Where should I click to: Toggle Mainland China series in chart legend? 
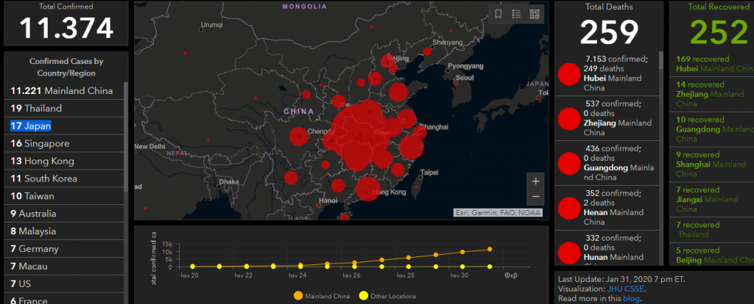323,296
